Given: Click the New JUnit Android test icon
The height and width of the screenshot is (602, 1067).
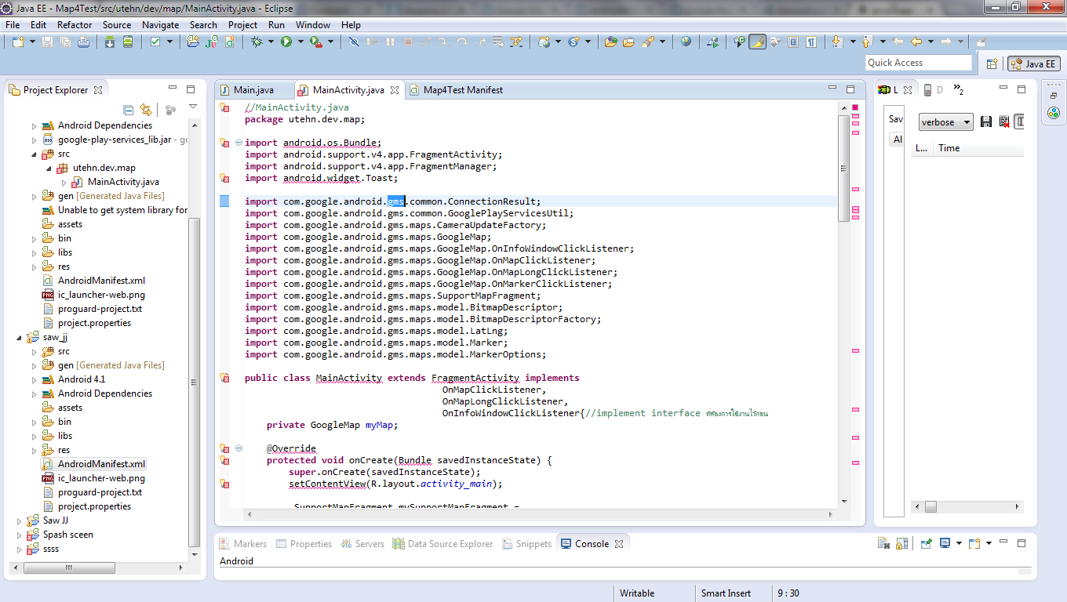Looking at the screenshot, I should click(211, 42).
